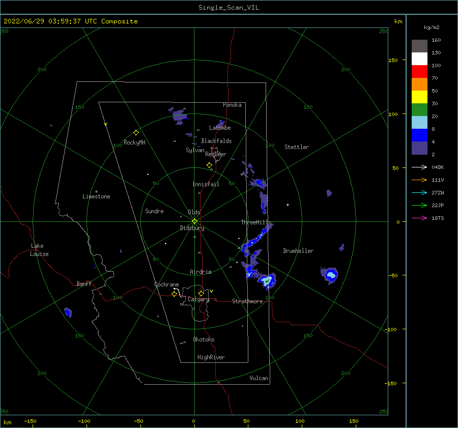Click the Sundre town label
Image resolution: width=458 pixels, height=428 pixels.
point(154,211)
